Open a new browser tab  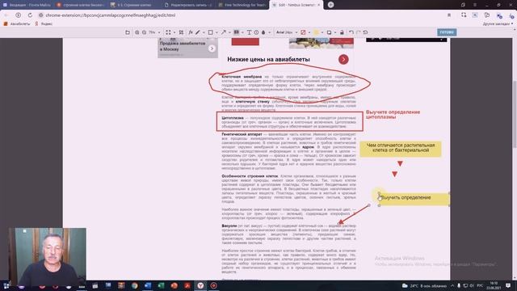pyautogui.click(x=330, y=5)
